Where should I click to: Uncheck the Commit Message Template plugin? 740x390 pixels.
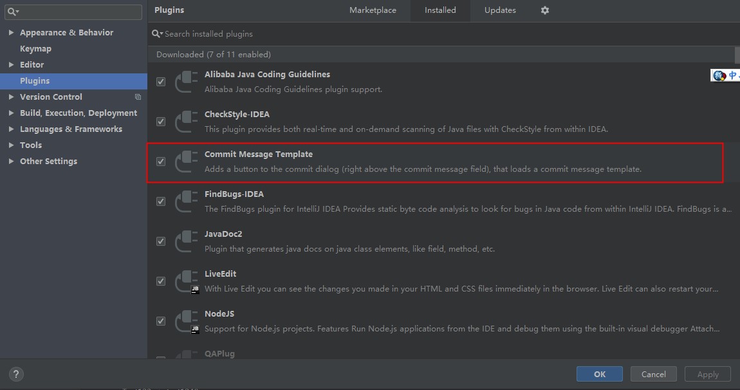pos(161,162)
